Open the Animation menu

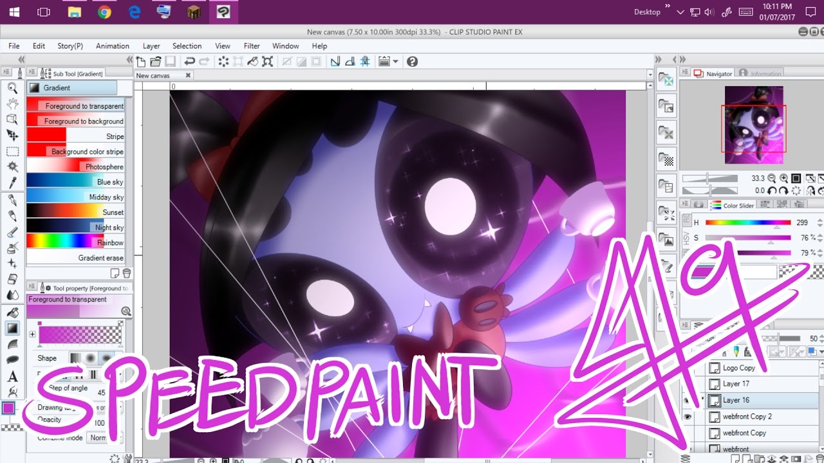pos(113,46)
